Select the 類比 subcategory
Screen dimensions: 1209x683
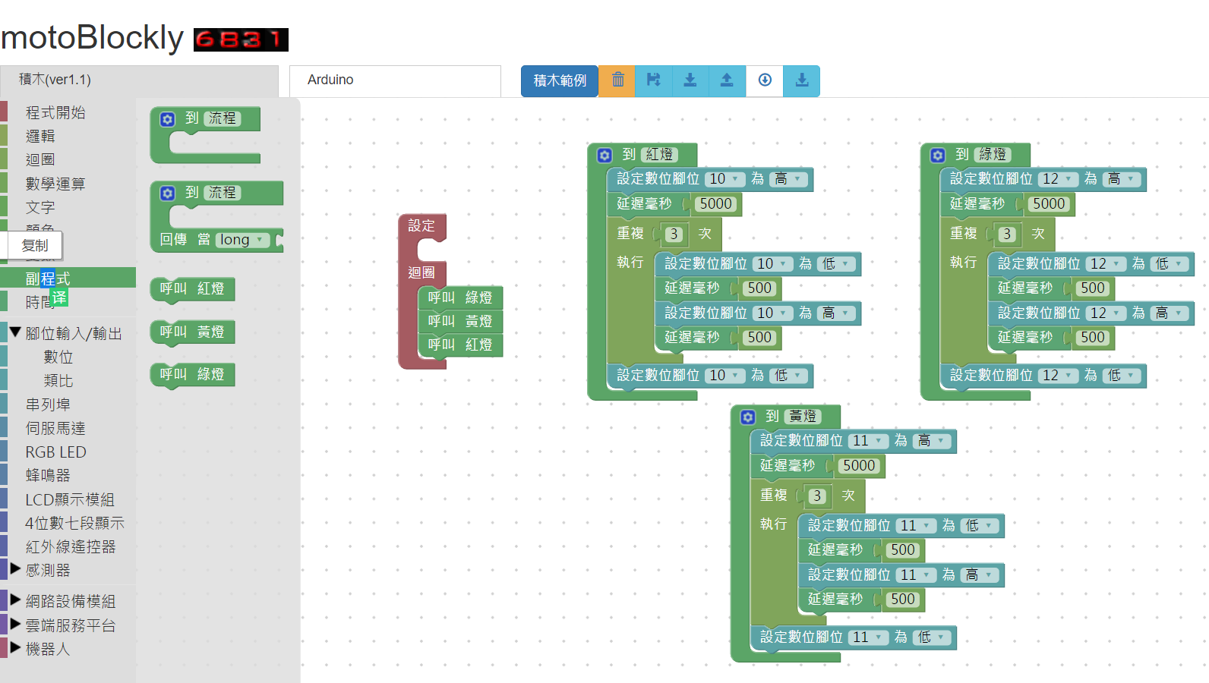pos(58,381)
